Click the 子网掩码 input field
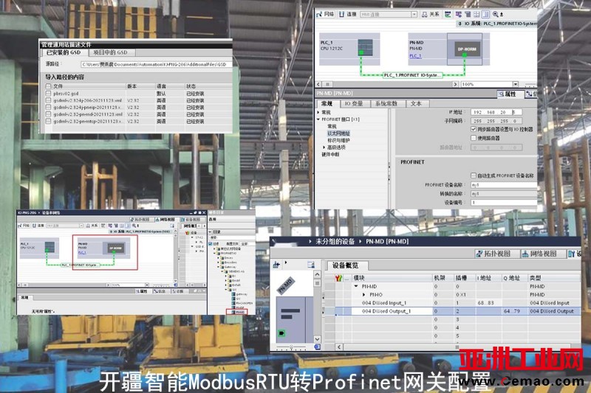The image size is (591, 393). point(496,121)
